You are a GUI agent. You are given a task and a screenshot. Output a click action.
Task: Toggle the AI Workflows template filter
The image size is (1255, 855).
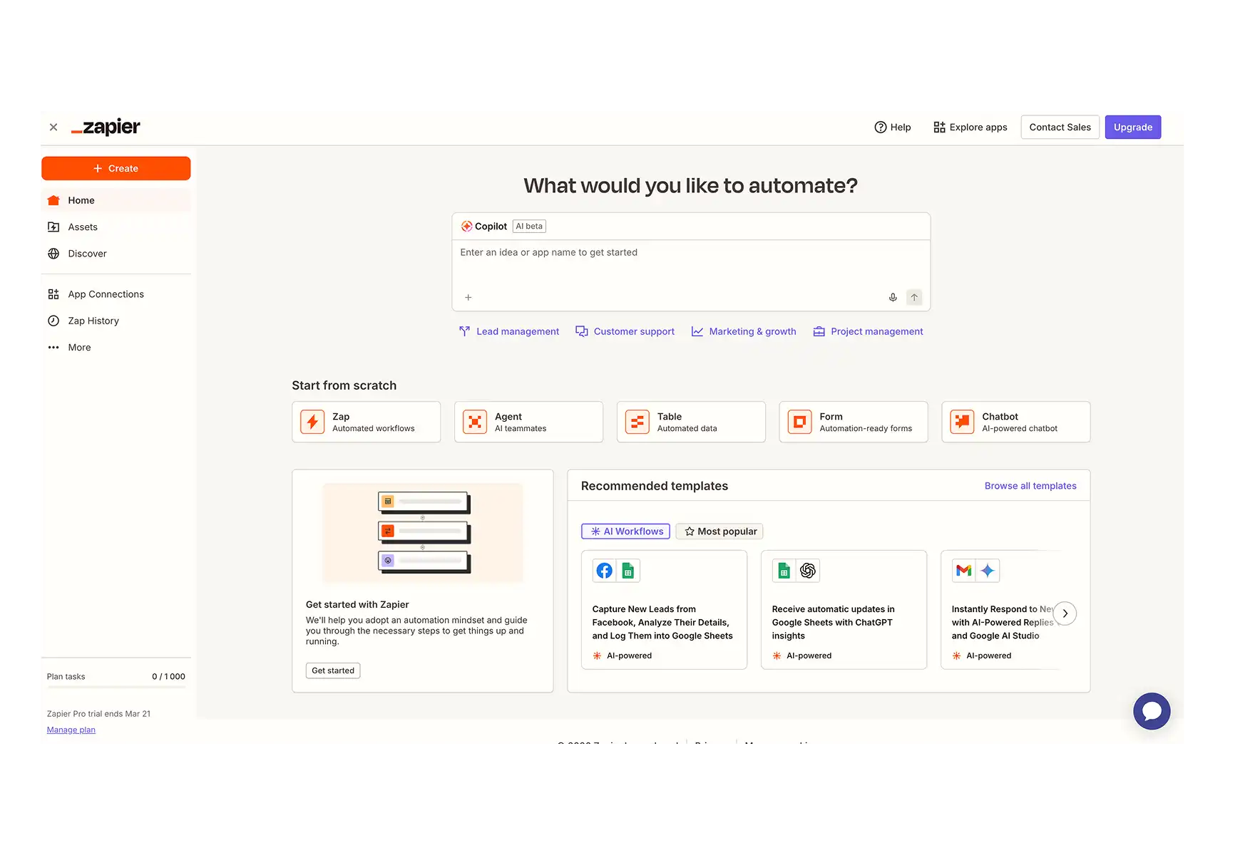[x=625, y=531]
